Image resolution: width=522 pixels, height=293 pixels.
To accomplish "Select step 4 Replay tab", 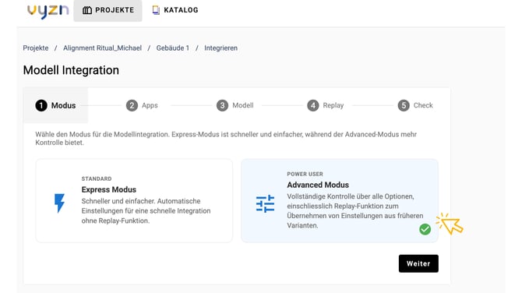I will click(x=325, y=105).
